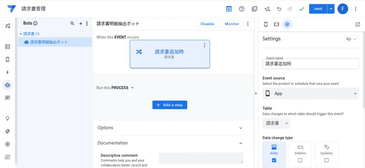Click the Actions lightning bolt icon
The width and height of the screenshot is (365, 168).
click(7, 72)
